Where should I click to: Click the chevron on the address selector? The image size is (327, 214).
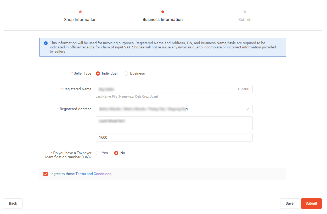[247, 109]
